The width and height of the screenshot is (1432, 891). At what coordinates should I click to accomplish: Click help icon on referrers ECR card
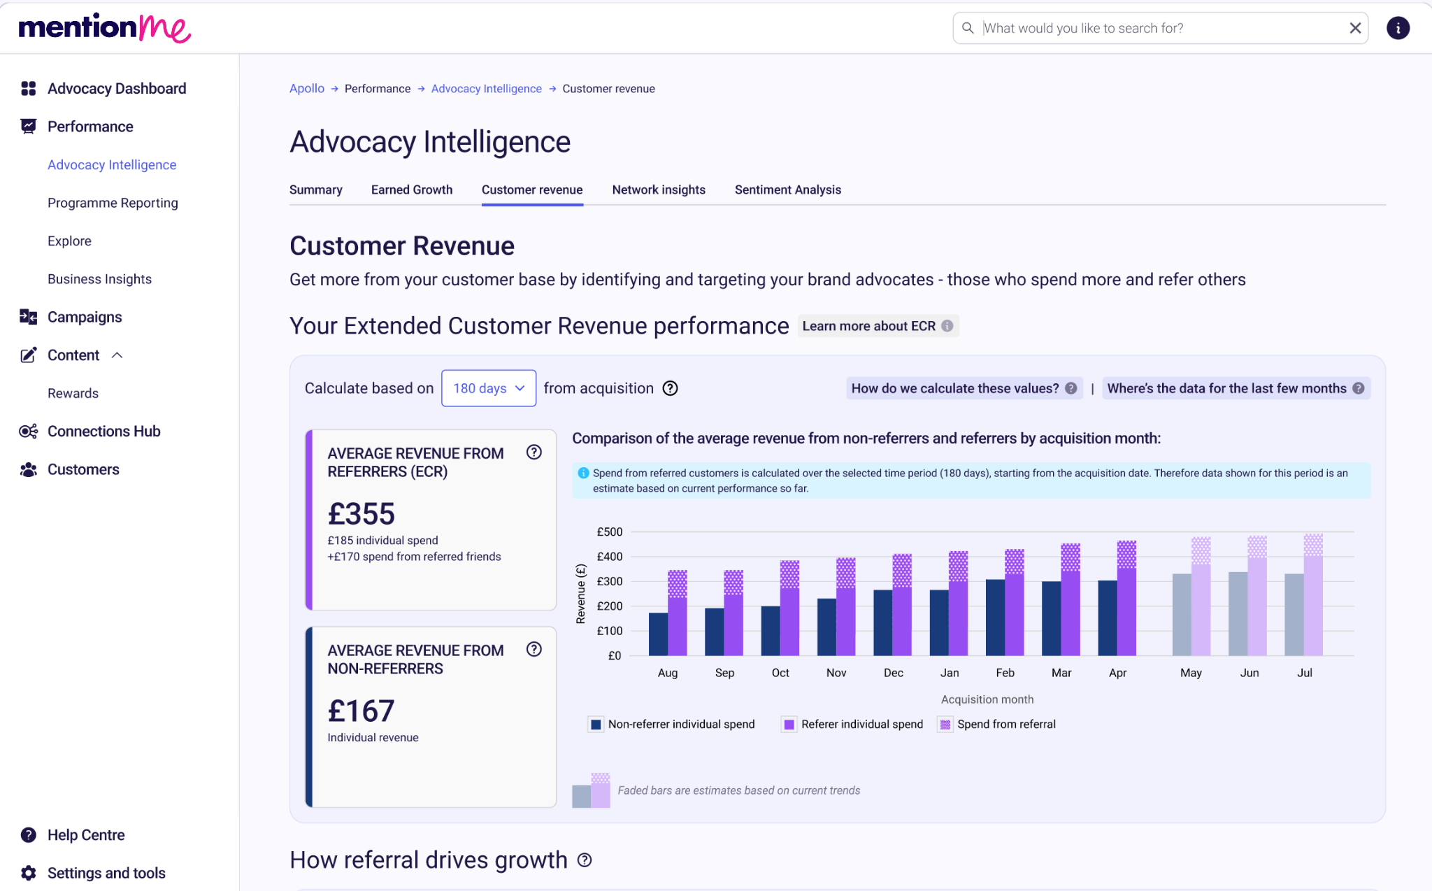534,452
